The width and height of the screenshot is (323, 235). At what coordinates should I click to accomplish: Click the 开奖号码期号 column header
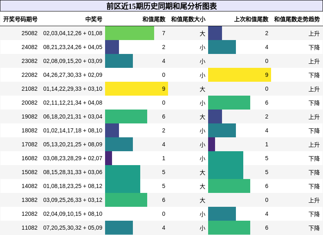click(20, 19)
